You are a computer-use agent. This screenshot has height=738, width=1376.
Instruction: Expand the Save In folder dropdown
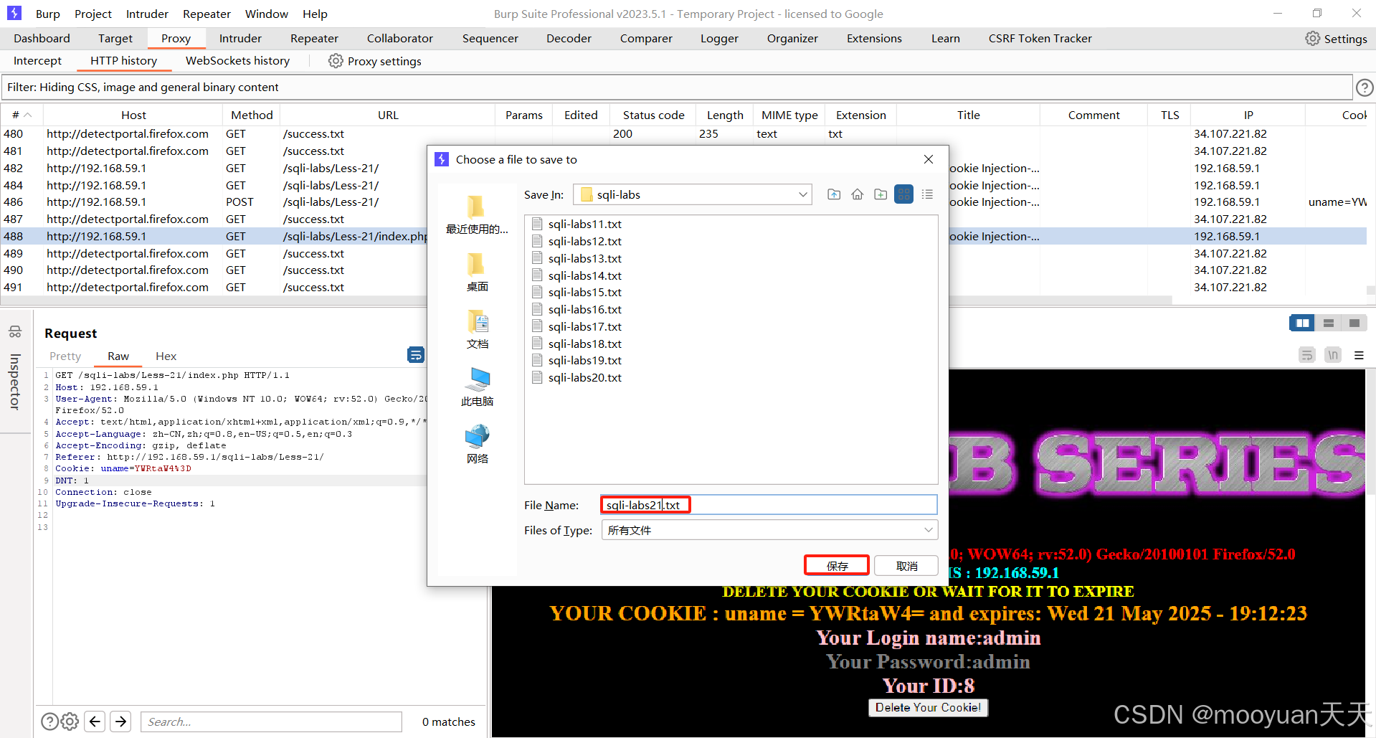tap(803, 194)
